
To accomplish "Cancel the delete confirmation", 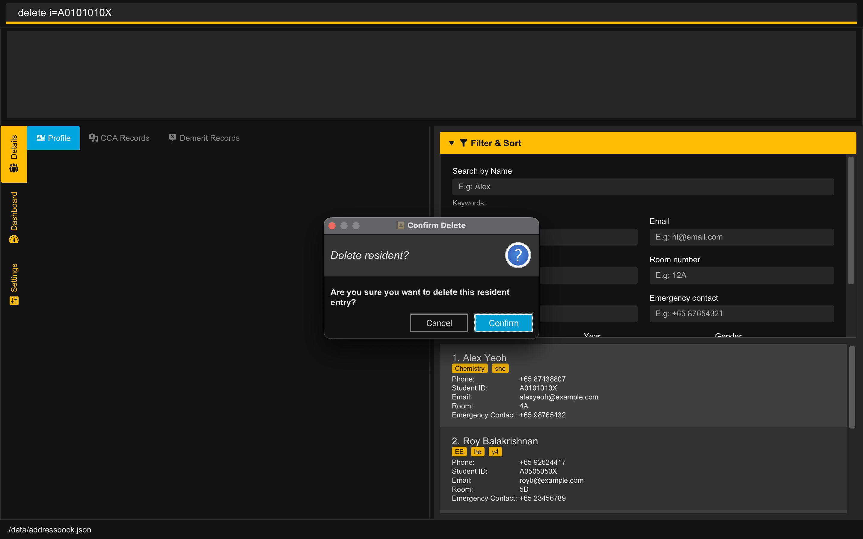I will [439, 323].
